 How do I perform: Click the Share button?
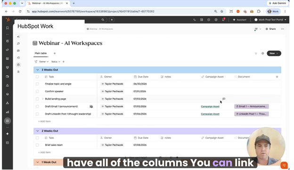click(270, 29)
